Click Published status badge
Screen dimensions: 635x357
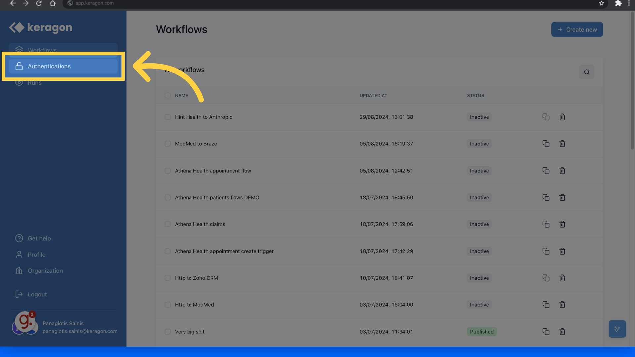point(482,332)
